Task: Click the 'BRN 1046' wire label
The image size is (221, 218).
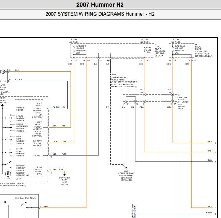Action: tap(58, 169)
